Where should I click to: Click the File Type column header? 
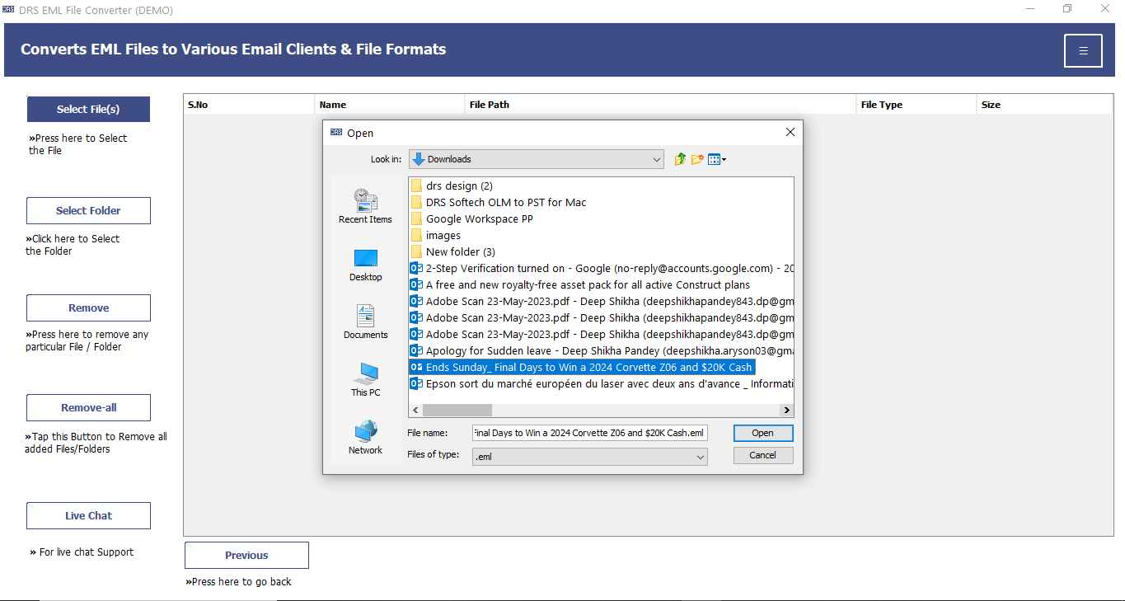[x=916, y=105]
